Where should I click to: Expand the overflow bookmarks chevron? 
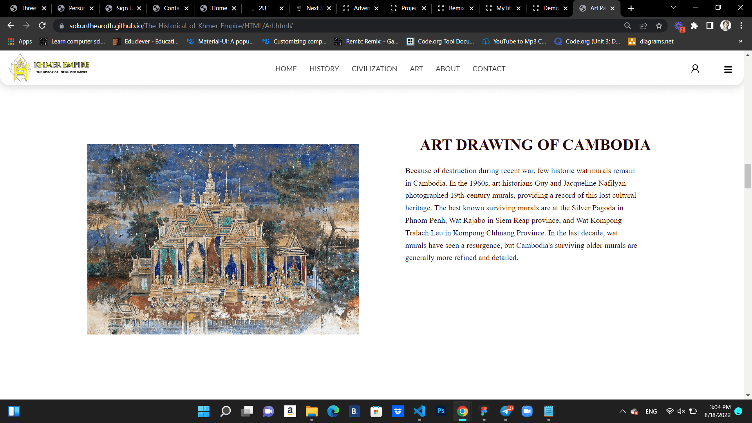[740, 42]
